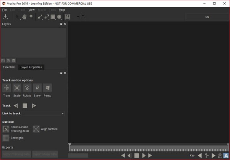Viewport: 230px width, 160px height.
Task: Open the Edit menu
Action: coord(12,10)
